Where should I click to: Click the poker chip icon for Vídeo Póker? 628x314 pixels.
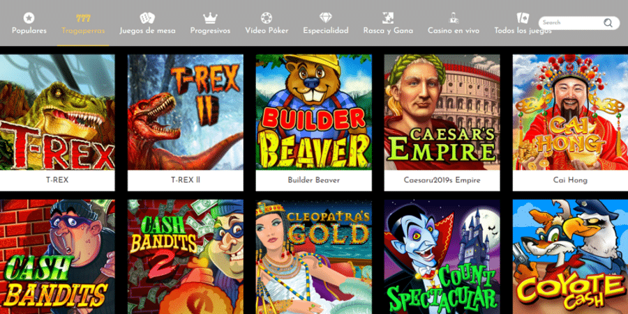[267, 18]
